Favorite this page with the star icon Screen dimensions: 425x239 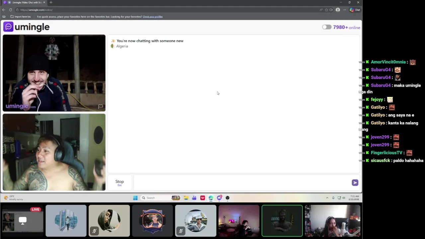pyautogui.click(x=326, y=10)
